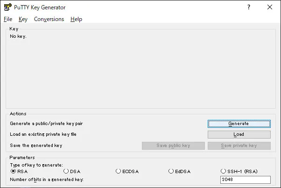Open the Conversions menu
The image size is (281, 188).
49,19
